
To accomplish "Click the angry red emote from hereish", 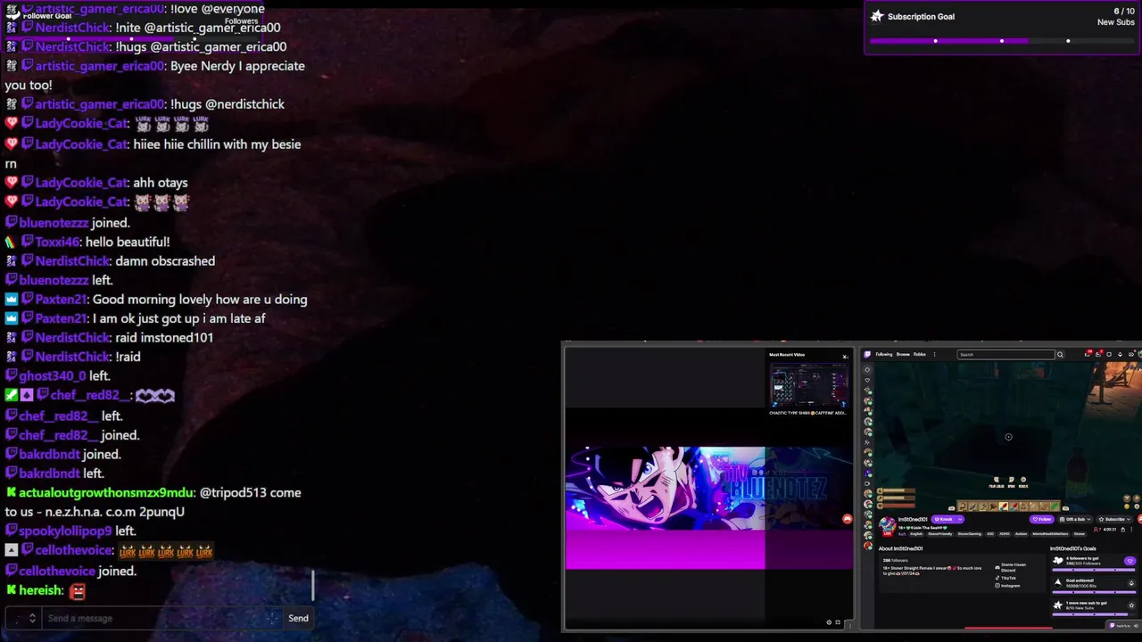I will click(x=78, y=590).
